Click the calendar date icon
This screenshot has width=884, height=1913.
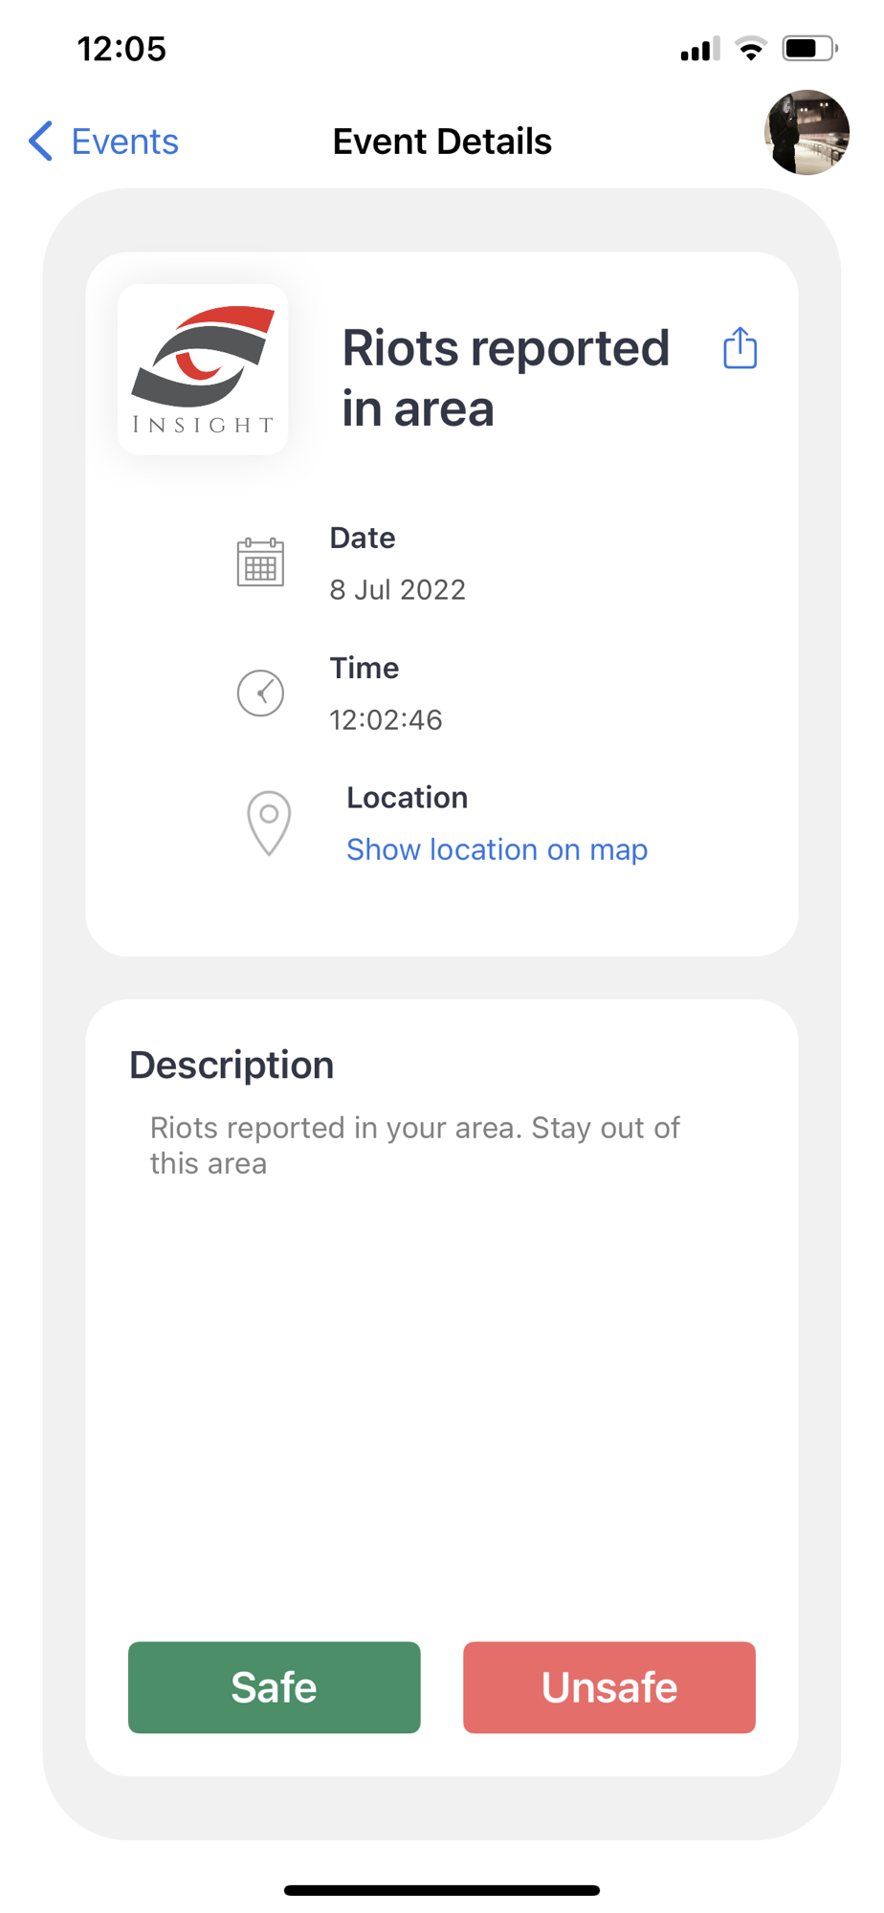click(x=260, y=562)
